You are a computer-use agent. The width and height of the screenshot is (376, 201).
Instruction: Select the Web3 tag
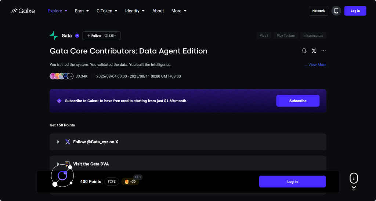pyautogui.click(x=264, y=36)
